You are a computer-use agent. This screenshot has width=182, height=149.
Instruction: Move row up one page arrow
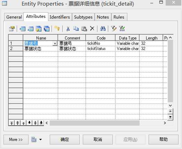click(17, 123)
